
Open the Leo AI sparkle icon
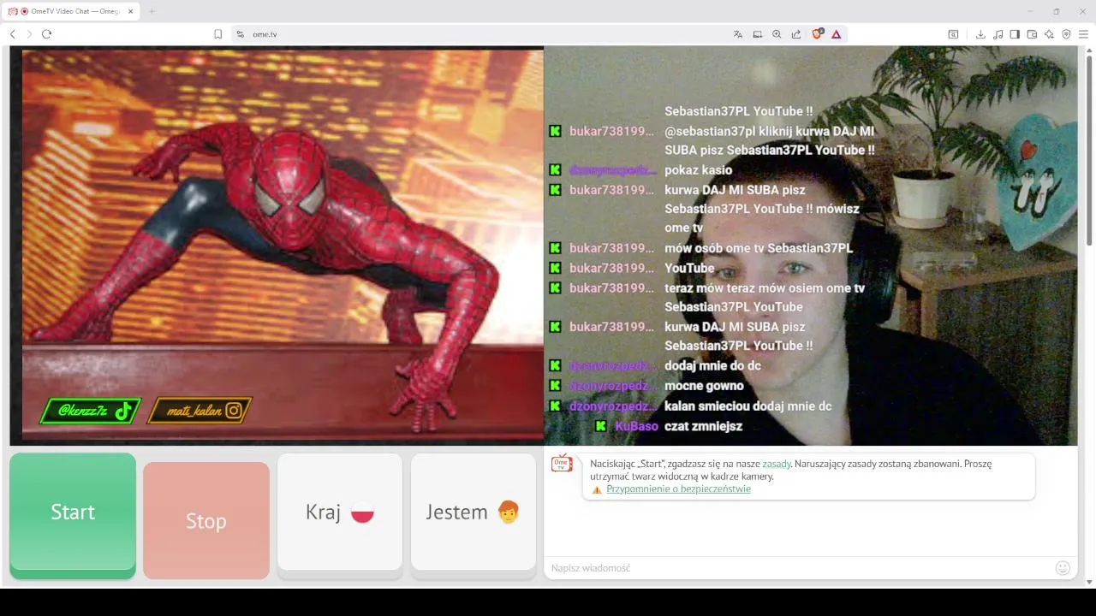tap(1049, 34)
